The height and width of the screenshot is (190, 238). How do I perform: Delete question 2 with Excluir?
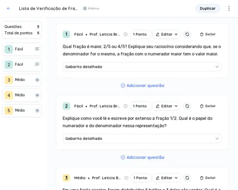pos(208,106)
